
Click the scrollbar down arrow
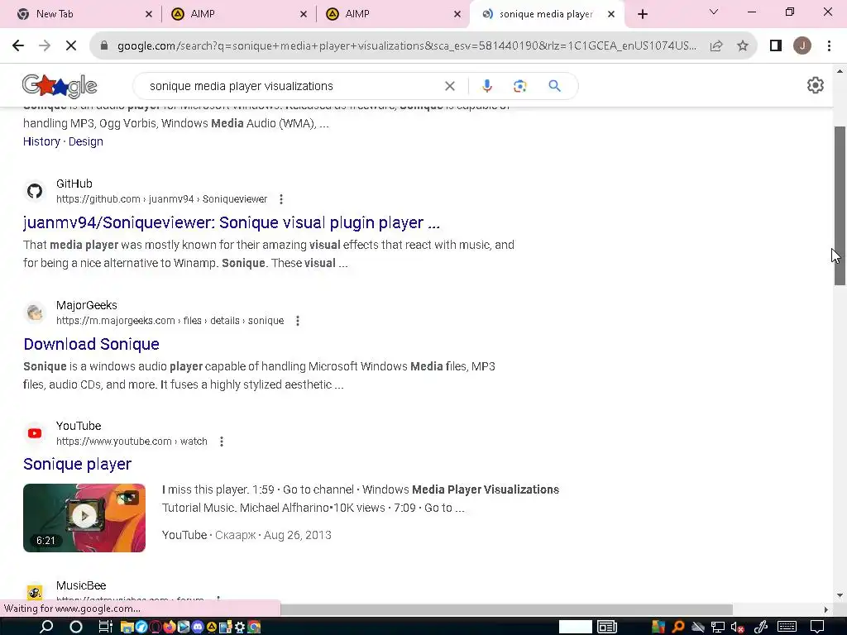840,595
